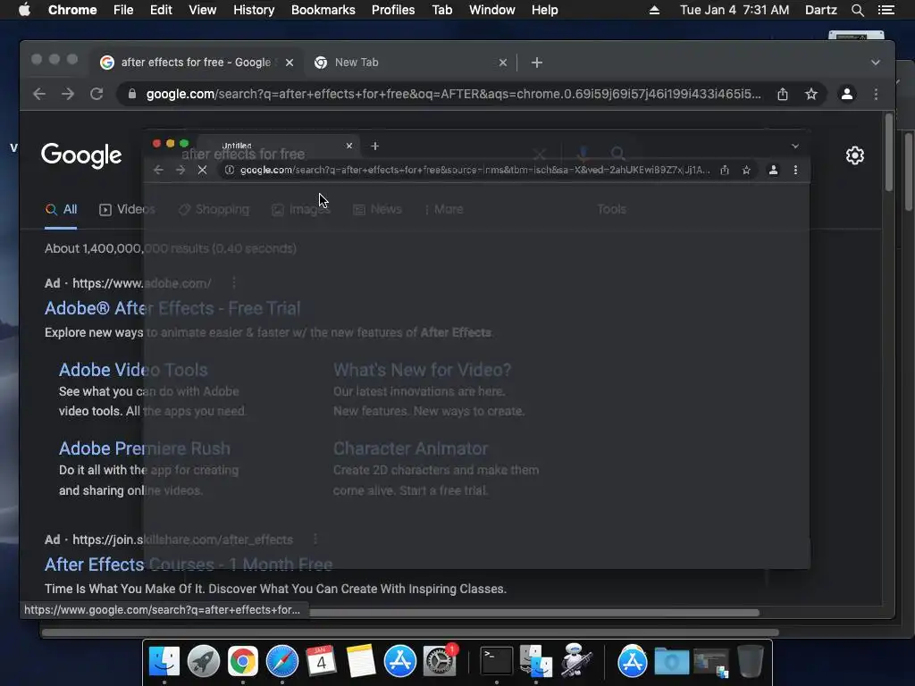
Task: Go to Google homepage via logo
Action: pos(81,155)
